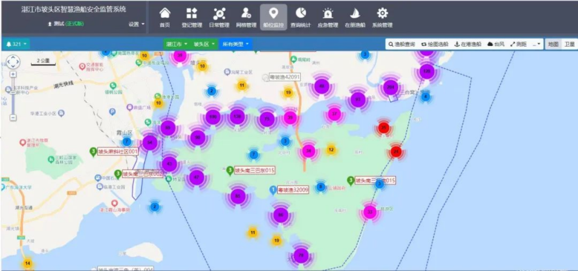Click the 粤坡渔32009 vessel marker label
Image resolution: width=578 pixels, height=271 pixels.
click(293, 190)
